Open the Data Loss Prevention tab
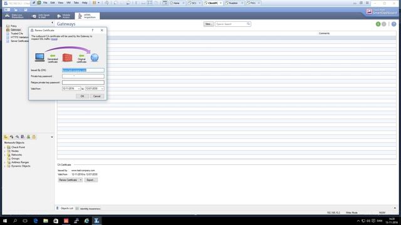401x225 pixels. click(x=14, y=16)
